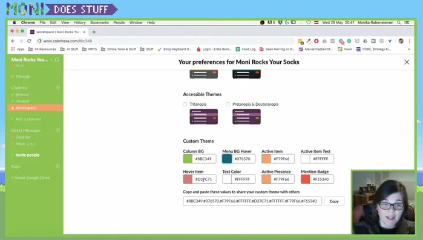Viewport: 423px width, 240px height.
Task: Click the custom theme values text field
Action: click(x=252, y=201)
